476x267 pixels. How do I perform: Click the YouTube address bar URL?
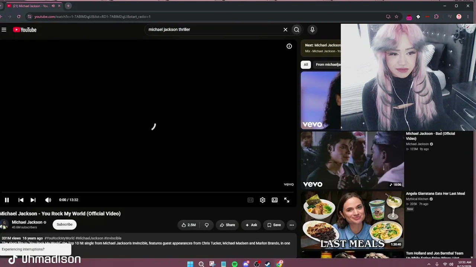pos(93,17)
